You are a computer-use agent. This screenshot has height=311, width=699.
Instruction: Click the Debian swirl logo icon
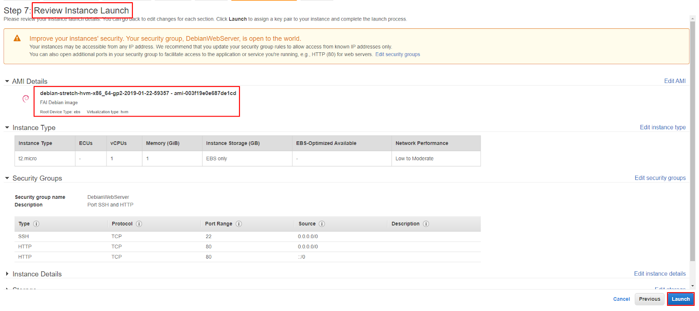[26, 99]
